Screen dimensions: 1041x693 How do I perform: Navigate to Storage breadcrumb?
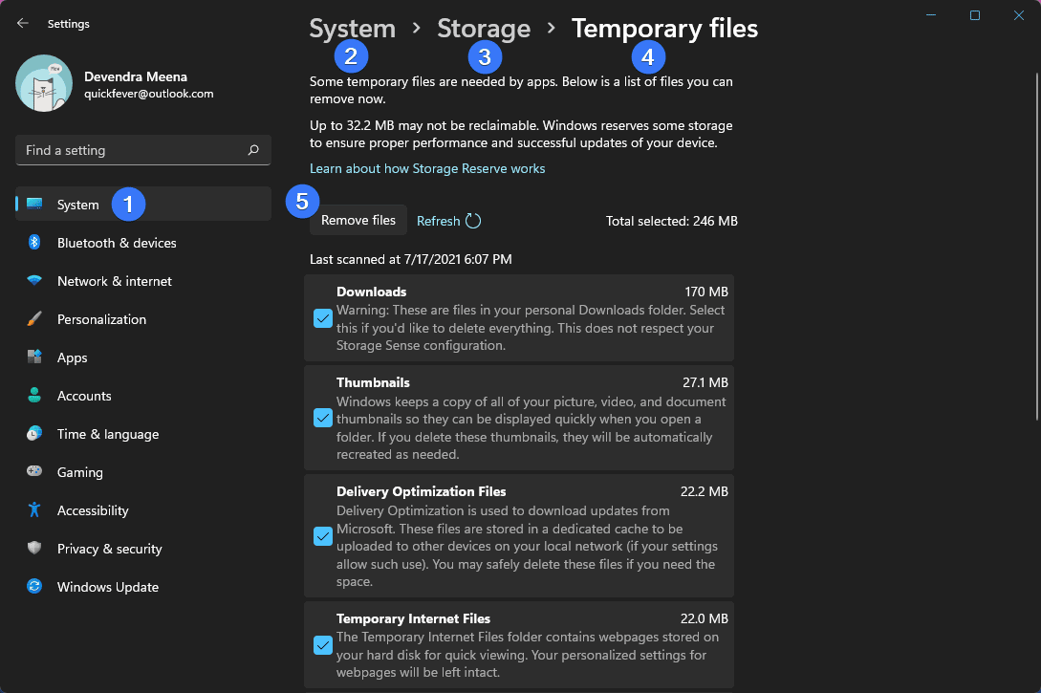(483, 29)
